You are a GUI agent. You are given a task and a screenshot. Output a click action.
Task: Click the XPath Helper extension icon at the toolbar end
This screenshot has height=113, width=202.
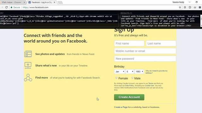pyautogui.click(x=200, y=7)
